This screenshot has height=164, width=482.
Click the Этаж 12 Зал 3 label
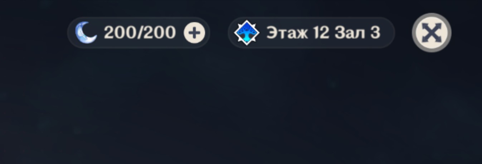(x=323, y=33)
